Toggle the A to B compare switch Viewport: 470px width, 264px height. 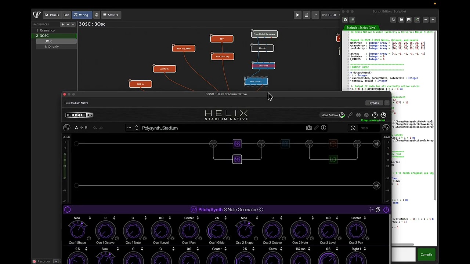click(81, 128)
